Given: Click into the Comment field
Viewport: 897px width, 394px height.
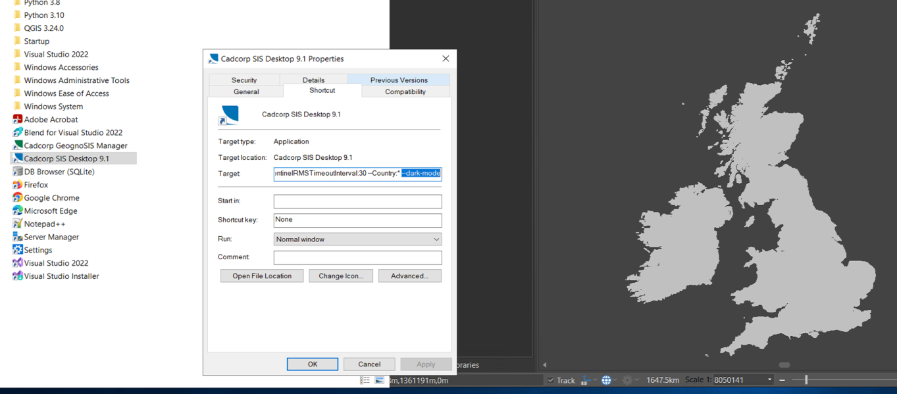Looking at the screenshot, I should coord(358,258).
